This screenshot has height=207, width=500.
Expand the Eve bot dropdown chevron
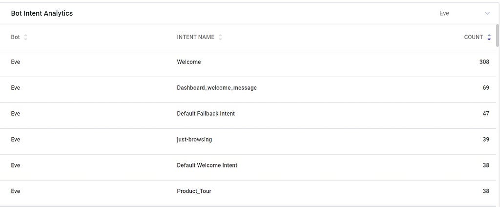(487, 13)
